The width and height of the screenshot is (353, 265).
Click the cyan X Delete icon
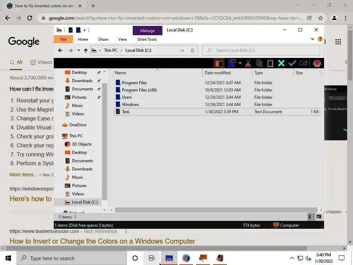[281, 63]
